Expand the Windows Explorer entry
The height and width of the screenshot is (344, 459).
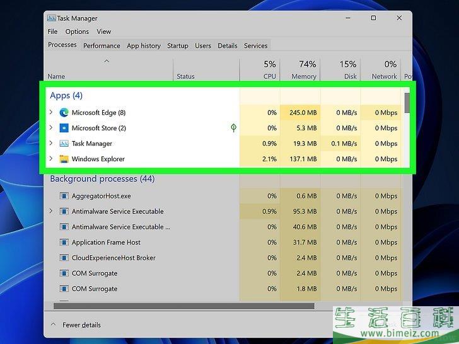(x=51, y=159)
